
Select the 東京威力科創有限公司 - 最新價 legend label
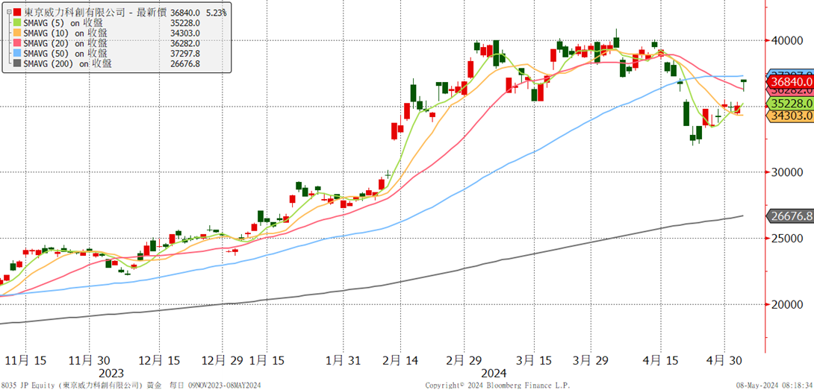[96, 12]
